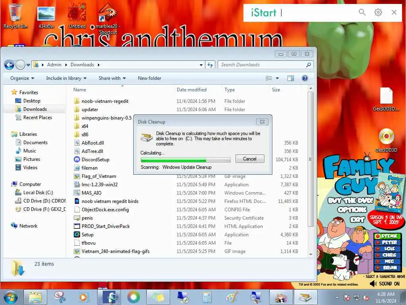Select STEWIE in Family Guy widget

tap(387, 236)
